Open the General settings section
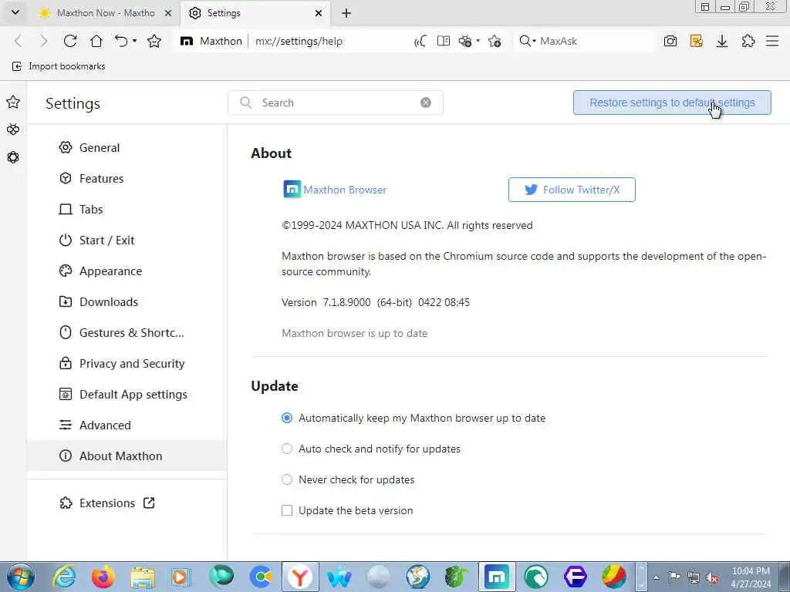The image size is (790, 592). click(x=127, y=147)
